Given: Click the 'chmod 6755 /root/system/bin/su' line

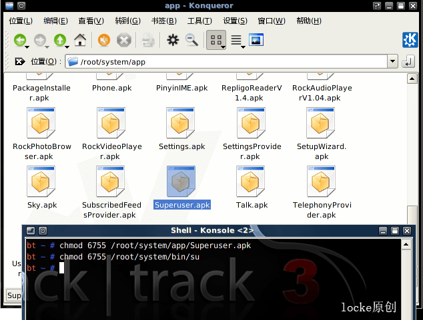Looking at the screenshot, I should tap(129, 257).
